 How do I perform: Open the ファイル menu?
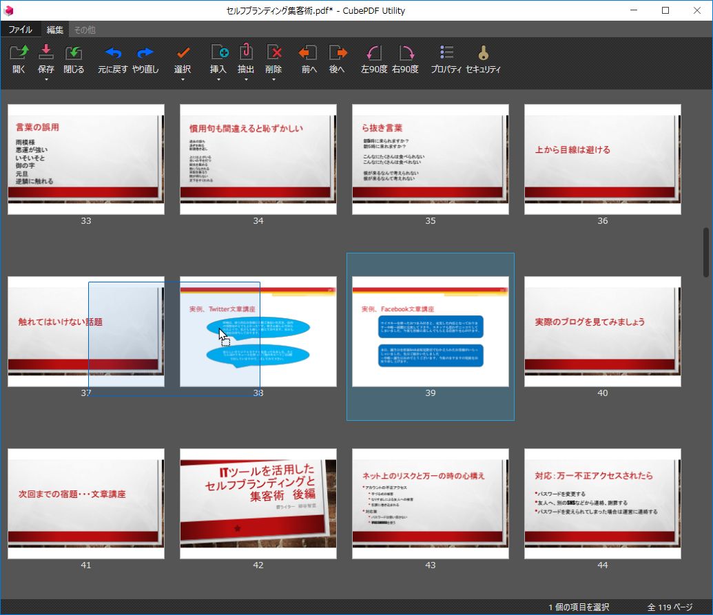[20, 30]
